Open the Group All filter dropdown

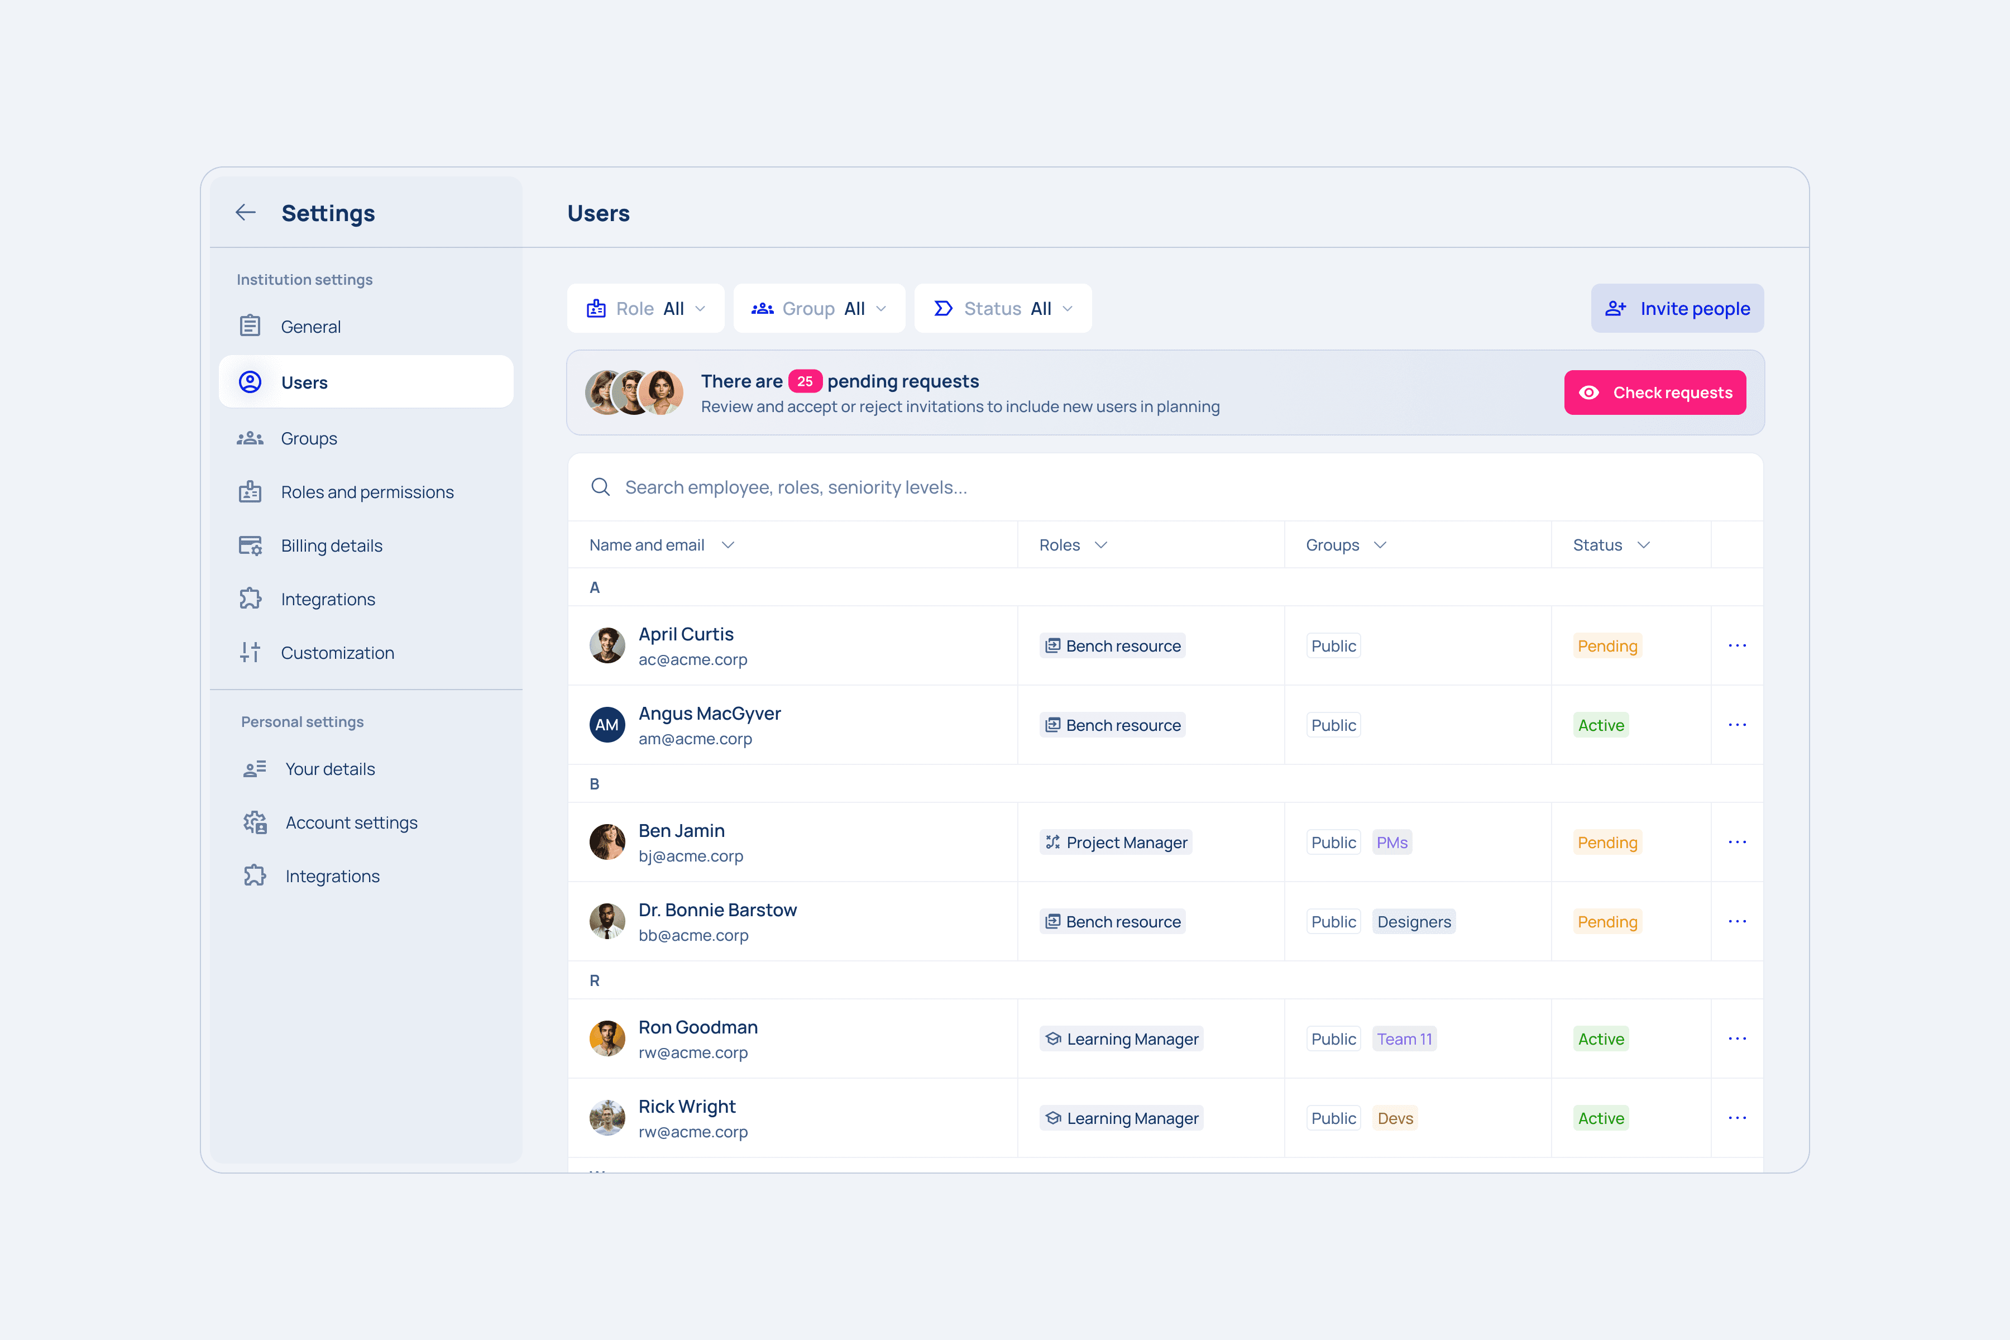[x=819, y=309]
